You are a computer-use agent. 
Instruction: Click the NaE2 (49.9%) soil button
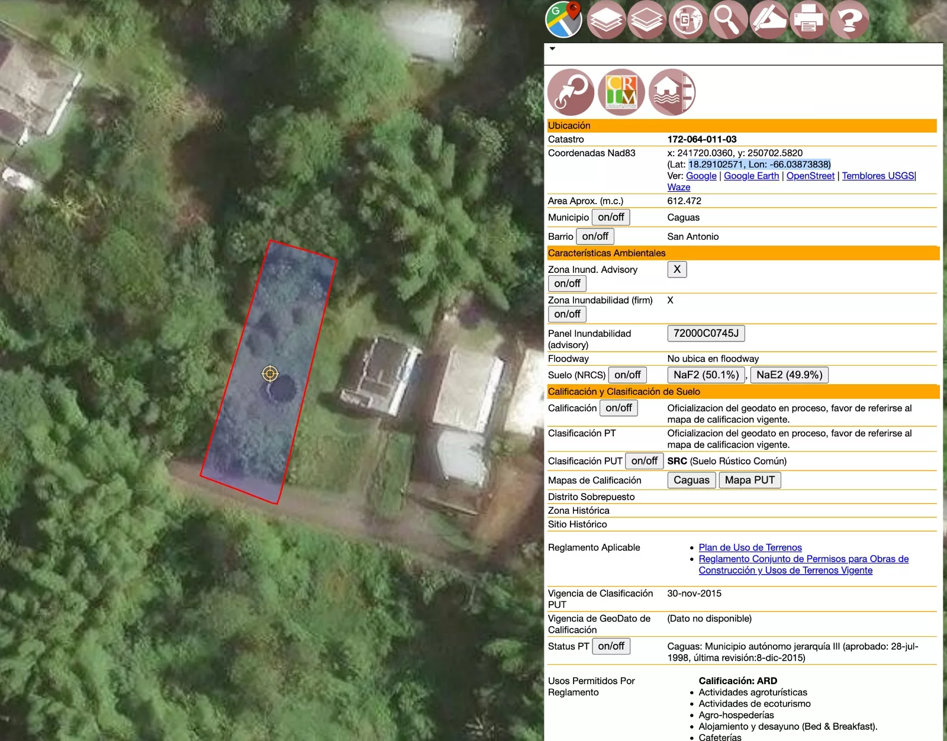coord(790,375)
